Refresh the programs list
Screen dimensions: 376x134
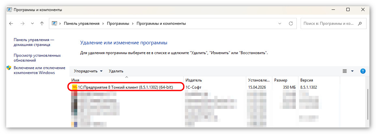pos(291,23)
